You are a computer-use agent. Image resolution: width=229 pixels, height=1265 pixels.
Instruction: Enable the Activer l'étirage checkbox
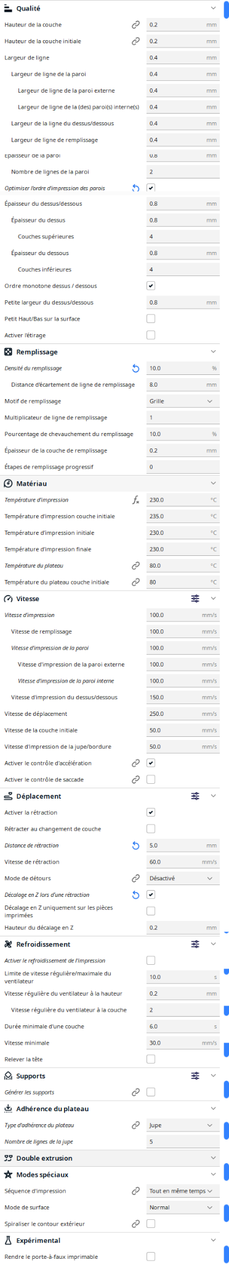(x=151, y=335)
